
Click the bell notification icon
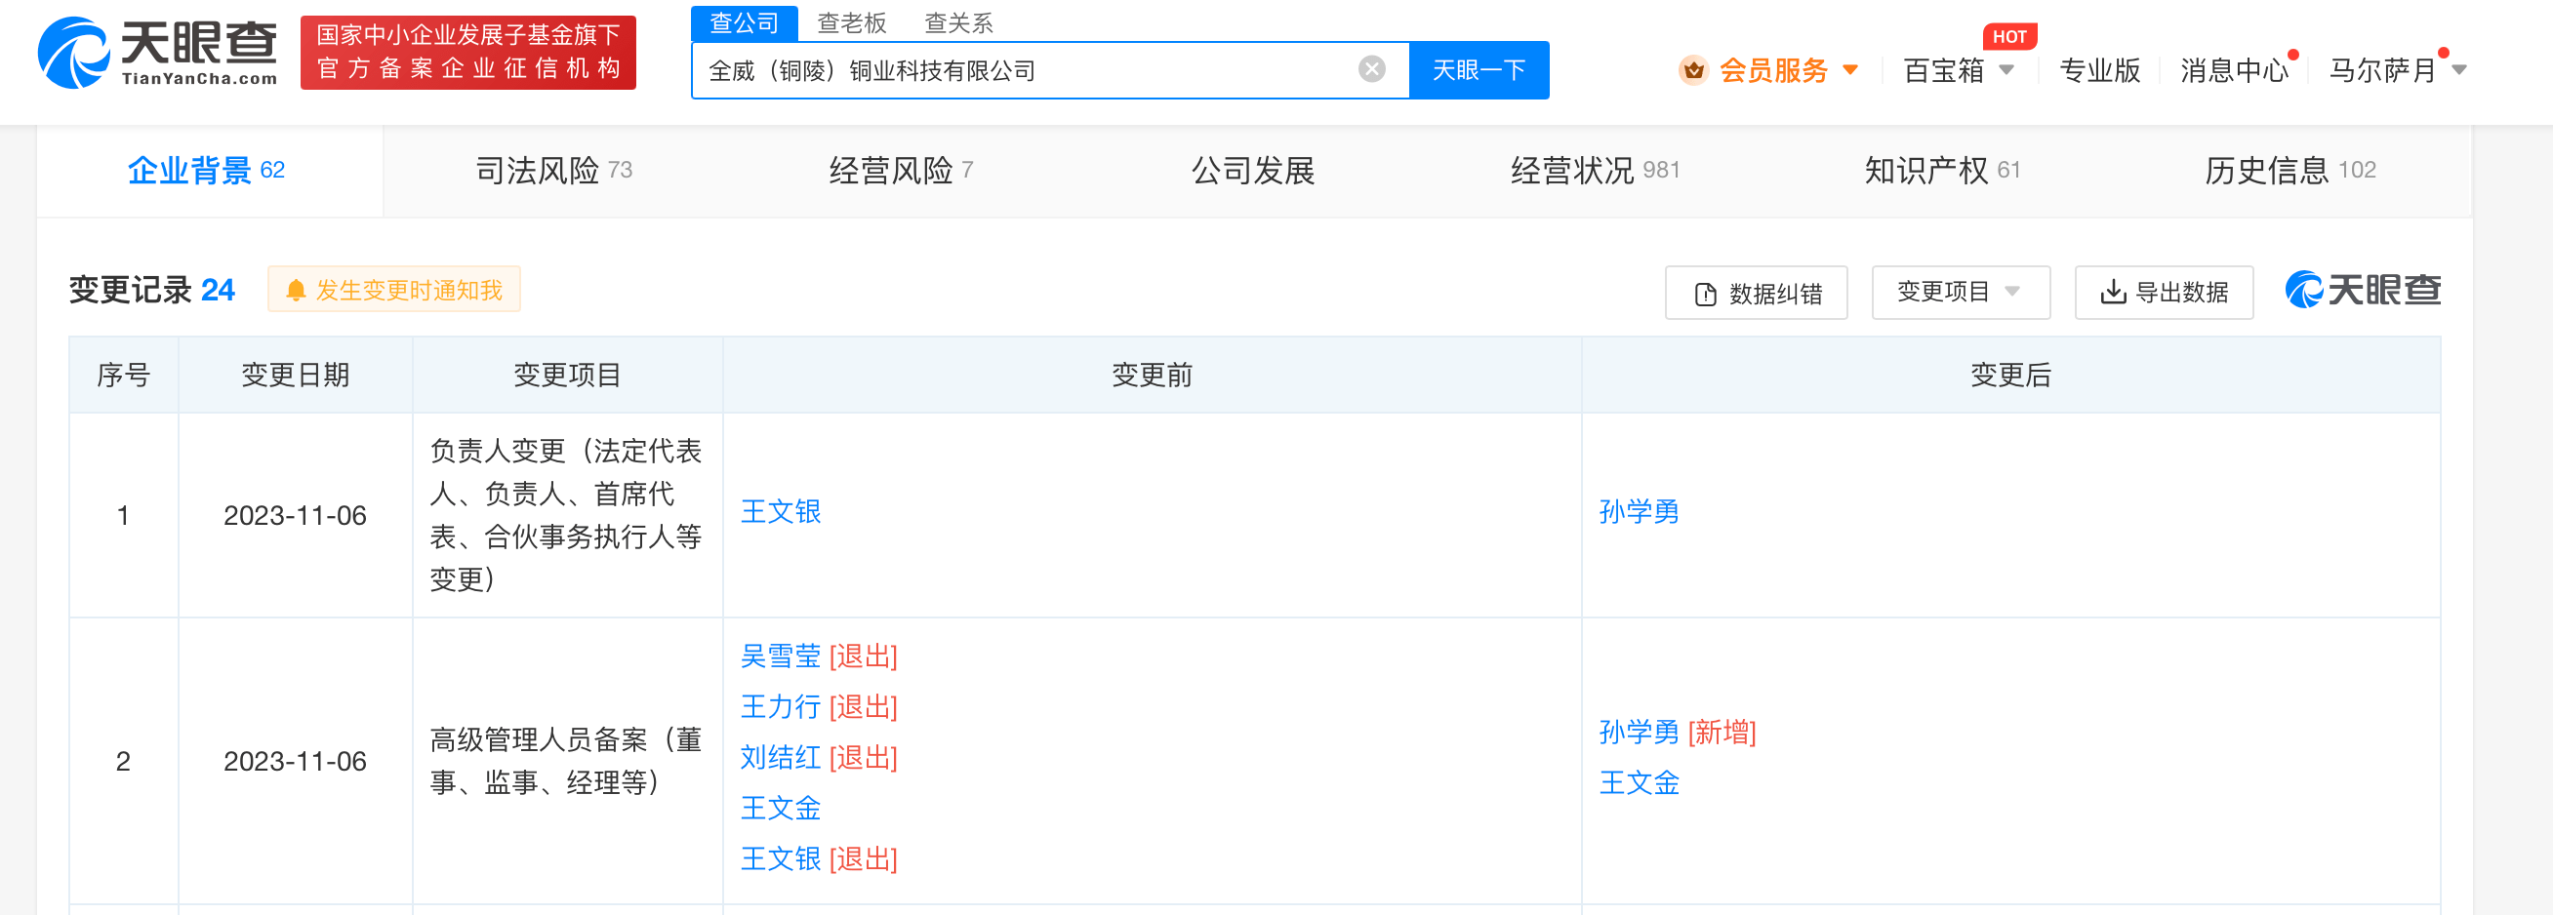pos(296,290)
